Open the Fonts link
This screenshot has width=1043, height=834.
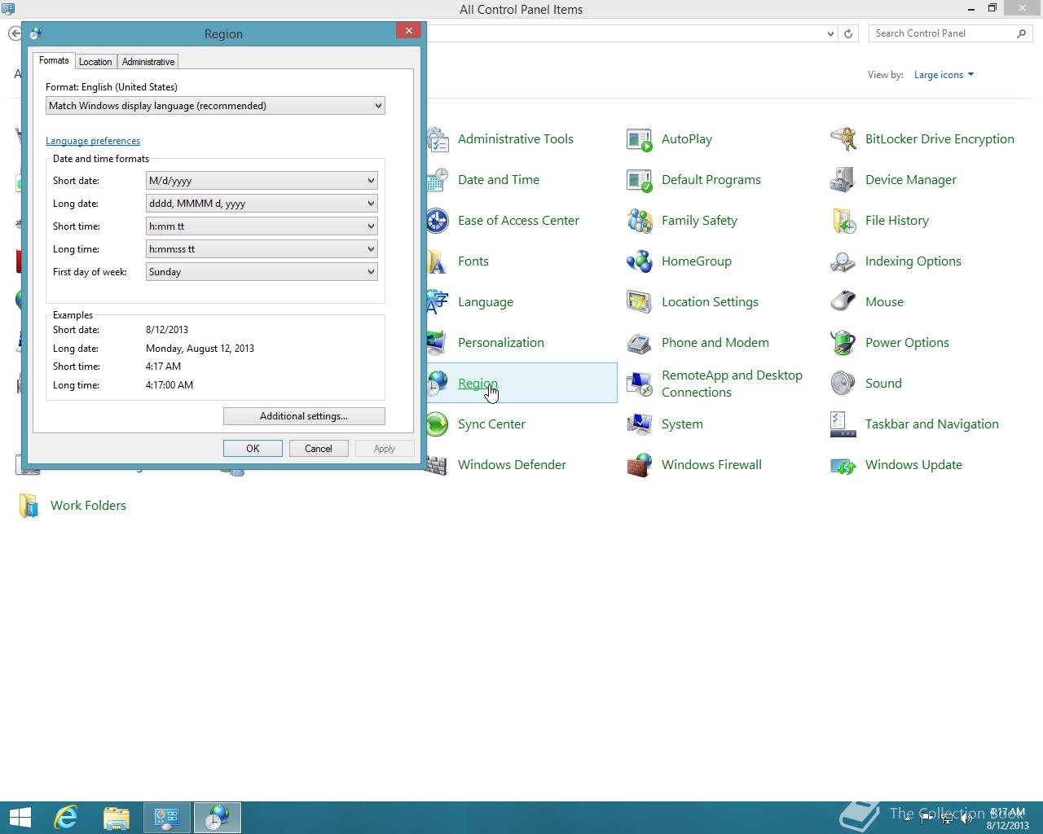(473, 261)
